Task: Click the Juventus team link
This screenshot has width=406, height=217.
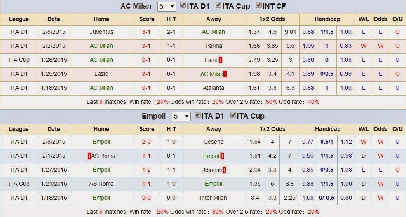Action: (101, 32)
